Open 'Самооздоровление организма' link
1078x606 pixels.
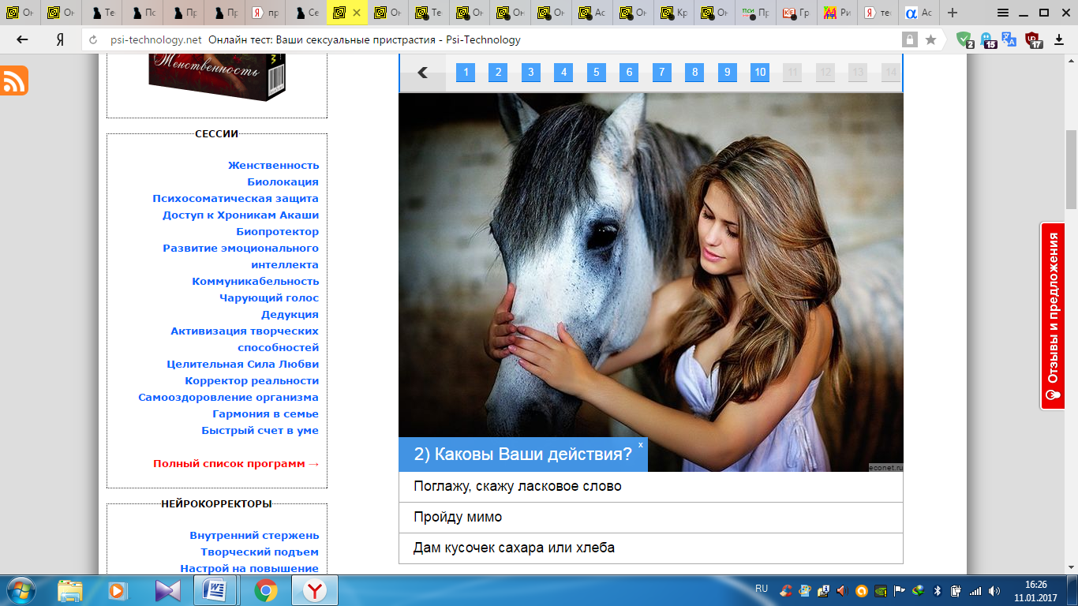click(229, 397)
